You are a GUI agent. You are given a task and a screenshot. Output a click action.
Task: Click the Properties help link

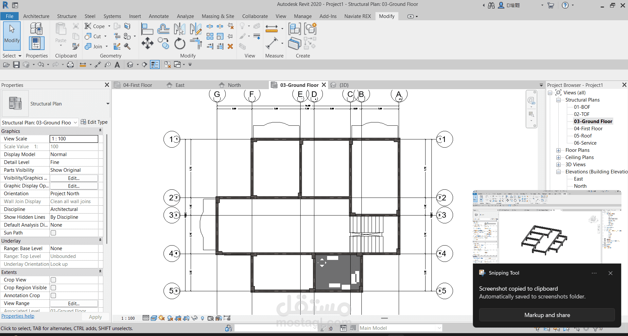18,316
